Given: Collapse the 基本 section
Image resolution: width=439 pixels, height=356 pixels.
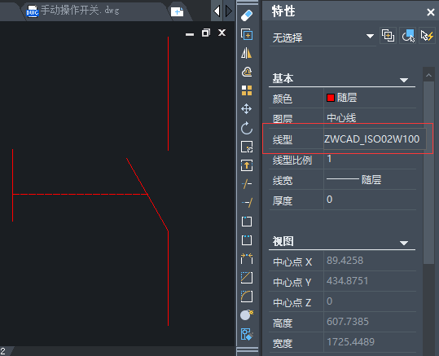Looking at the screenshot, I should click(403, 80).
